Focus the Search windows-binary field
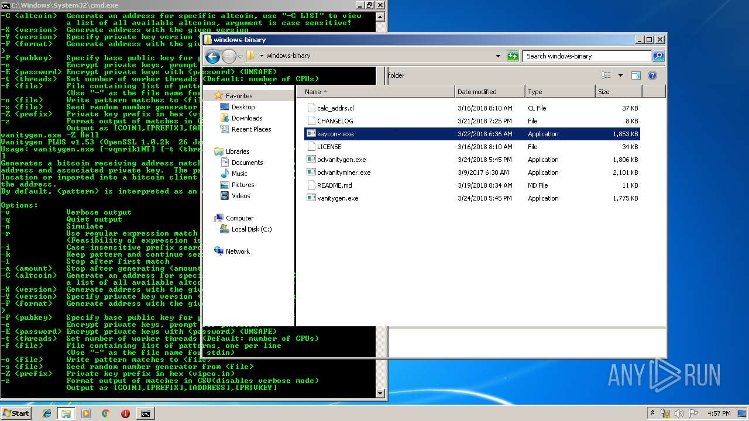 pos(587,56)
